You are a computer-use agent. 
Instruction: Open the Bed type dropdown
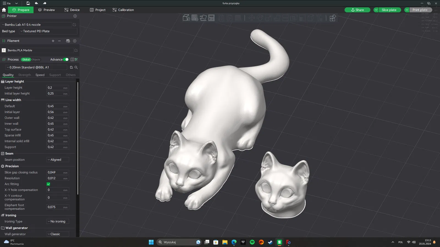(x=48, y=31)
